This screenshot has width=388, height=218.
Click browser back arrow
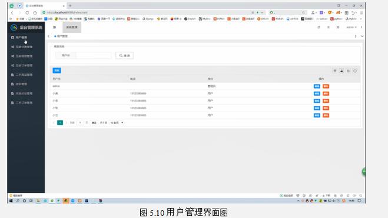[x=12, y=12]
